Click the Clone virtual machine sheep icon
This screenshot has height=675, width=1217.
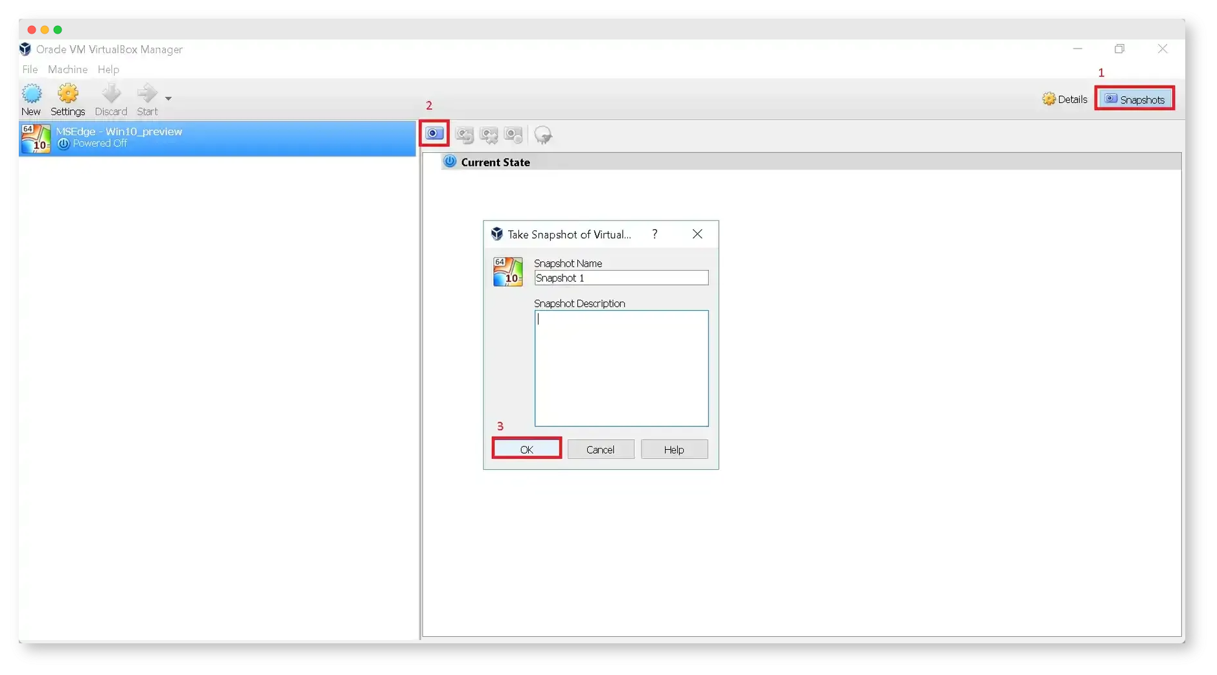pyautogui.click(x=543, y=135)
